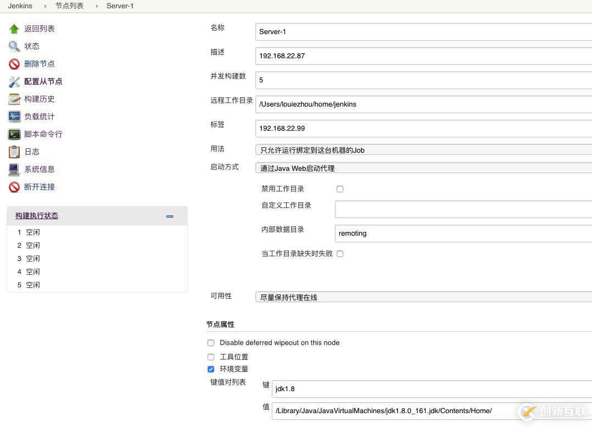Image resolution: width=592 pixels, height=428 pixels.
Task: Open the 用法 usage dropdown
Action: point(423,150)
